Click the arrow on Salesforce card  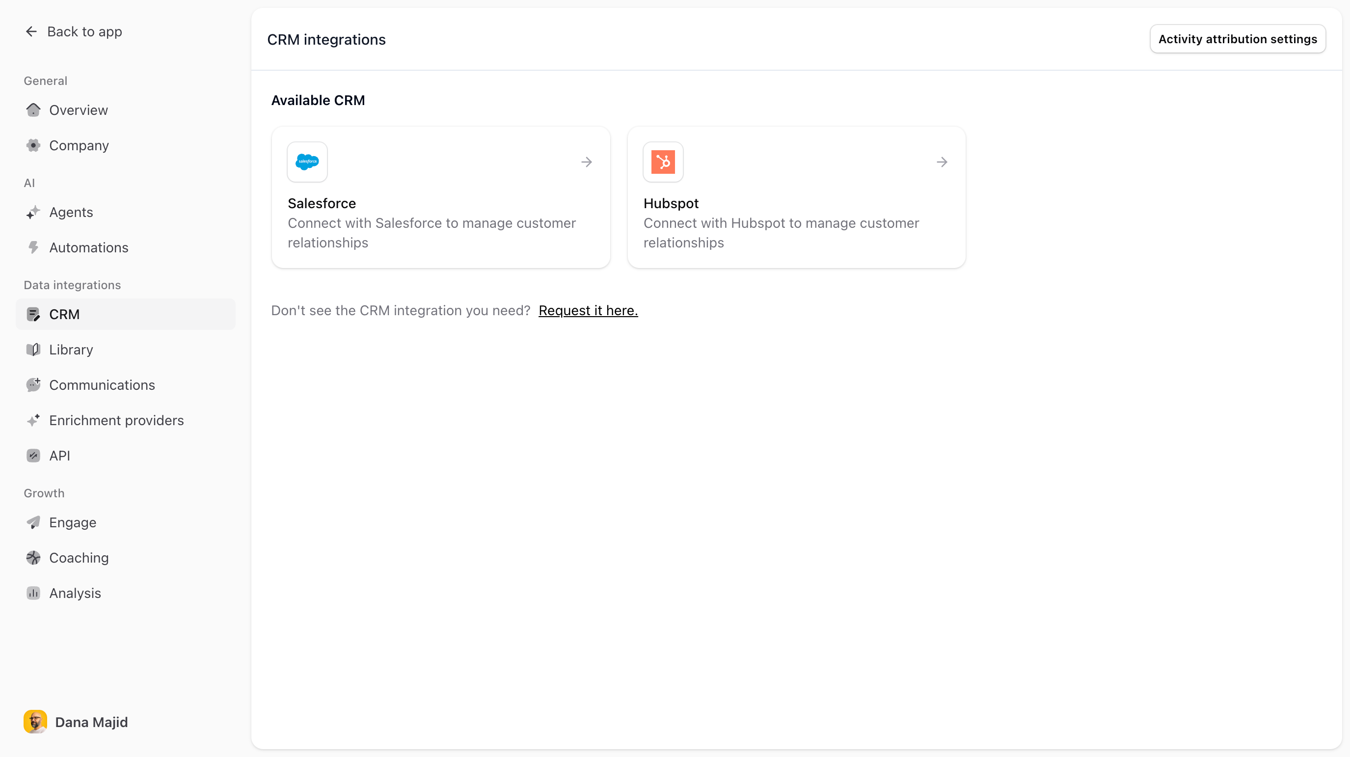click(587, 162)
